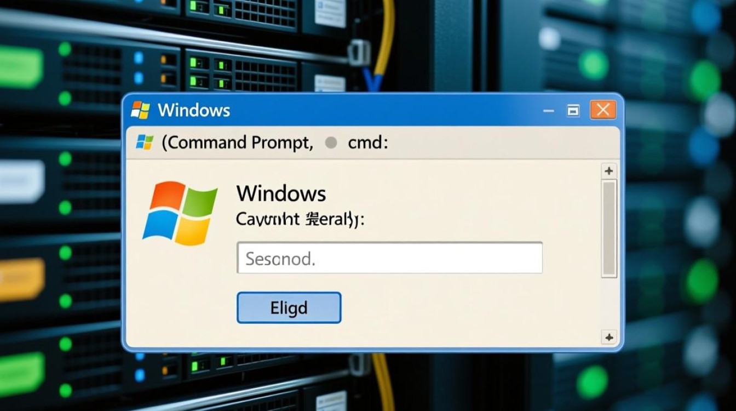
Task: Click the Windows title text in title bar
Action: tap(194, 110)
